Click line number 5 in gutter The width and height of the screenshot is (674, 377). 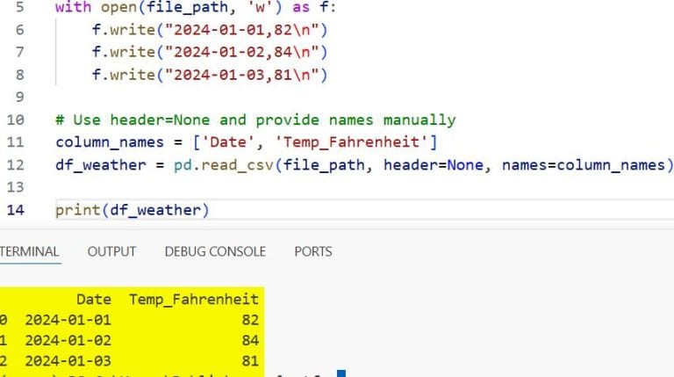tap(20, 7)
